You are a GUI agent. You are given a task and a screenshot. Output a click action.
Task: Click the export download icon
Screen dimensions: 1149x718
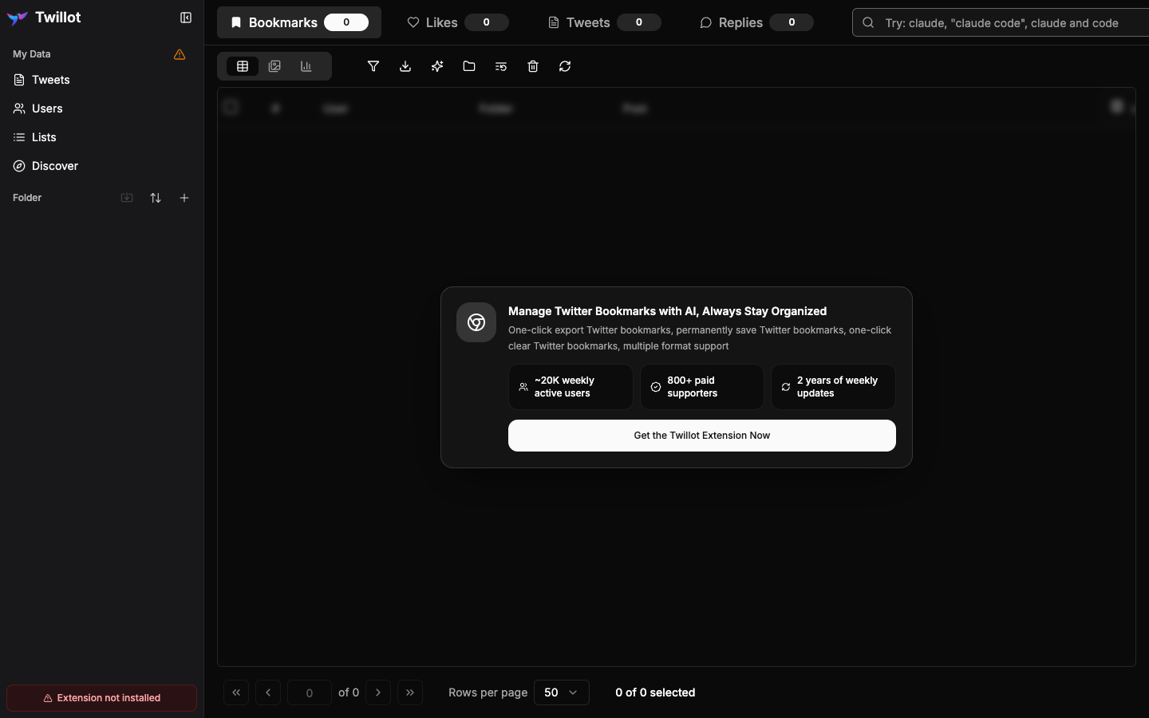[405, 66]
